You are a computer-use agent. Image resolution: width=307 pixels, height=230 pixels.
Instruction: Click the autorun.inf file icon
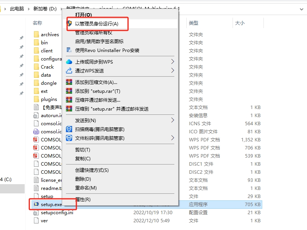pyautogui.click(x=35, y=116)
